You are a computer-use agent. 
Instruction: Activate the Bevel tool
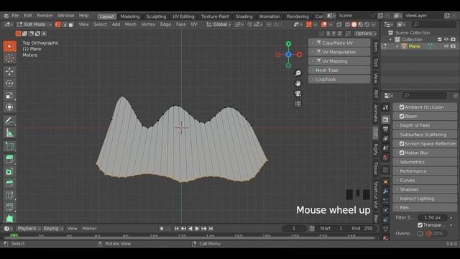click(9, 183)
